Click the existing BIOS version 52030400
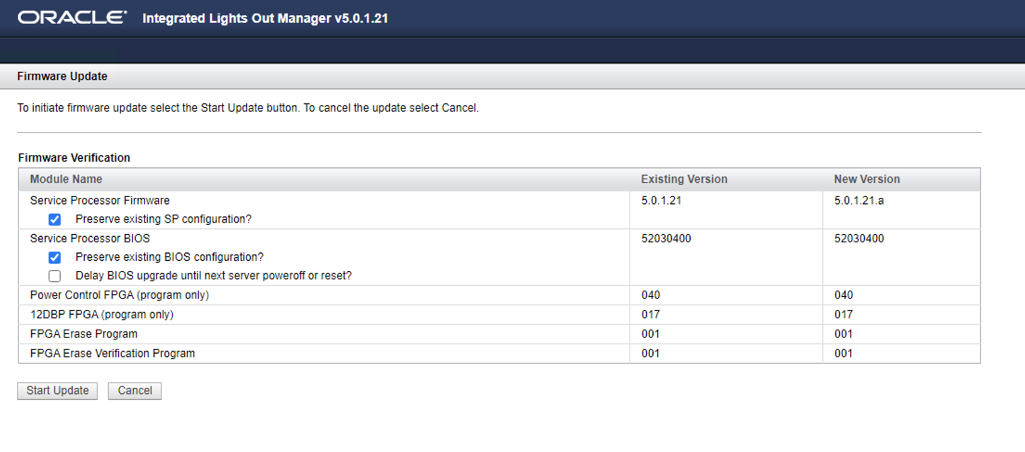 click(666, 238)
